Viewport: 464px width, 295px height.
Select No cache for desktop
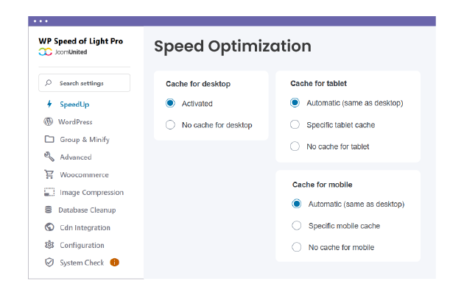[171, 125]
